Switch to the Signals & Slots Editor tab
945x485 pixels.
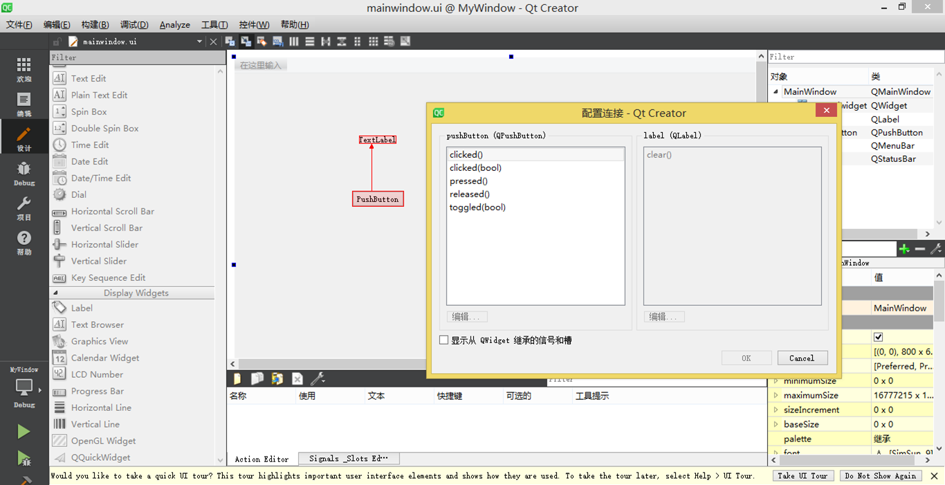point(349,458)
